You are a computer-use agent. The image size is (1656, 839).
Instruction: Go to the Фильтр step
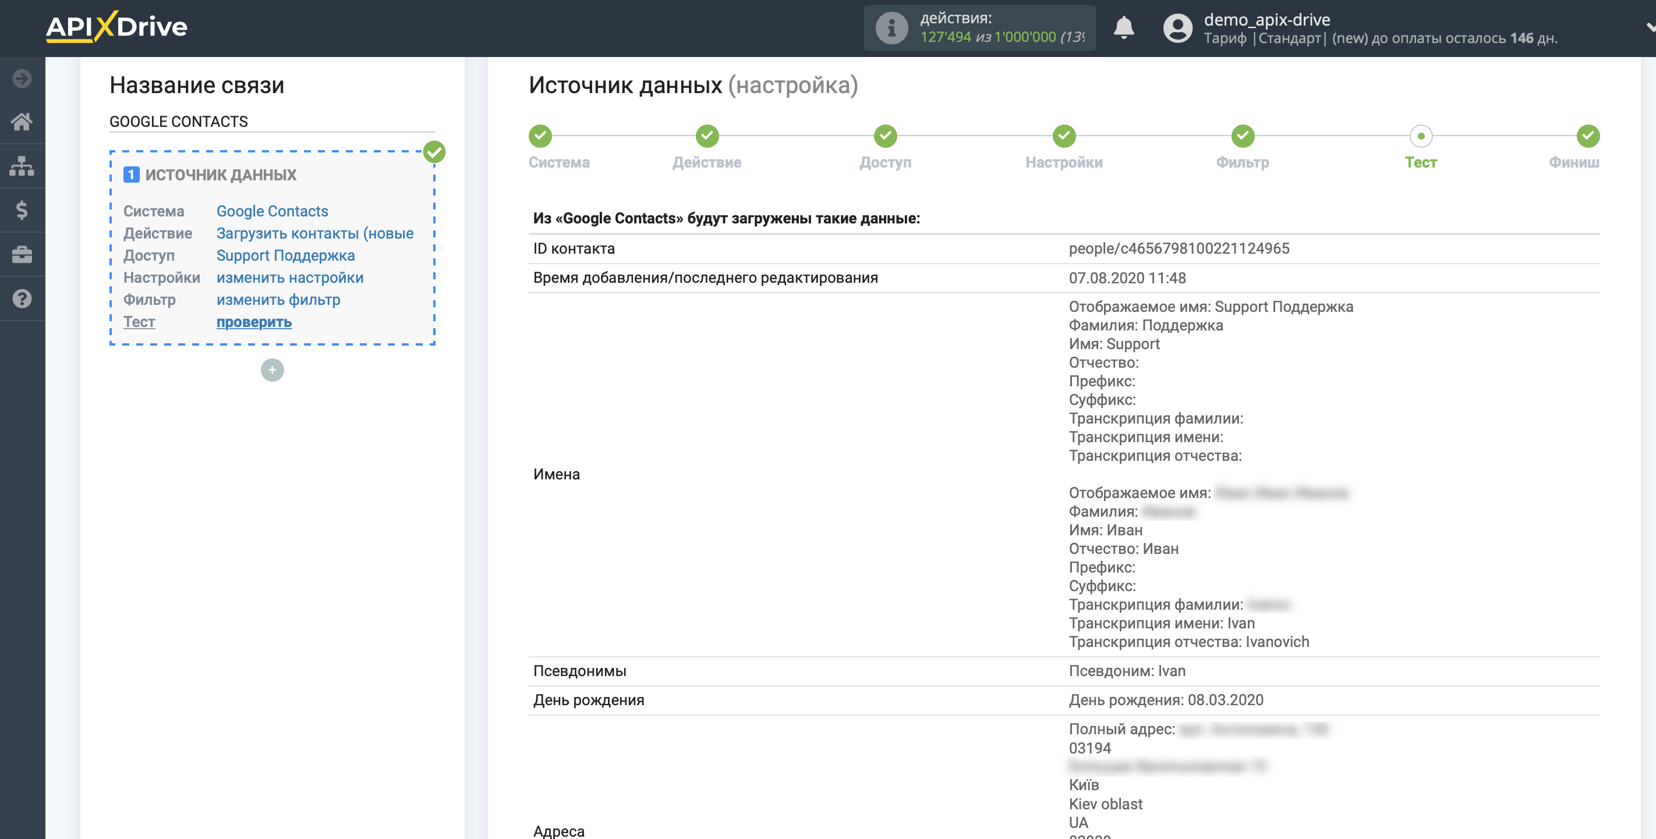point(1242,162)
